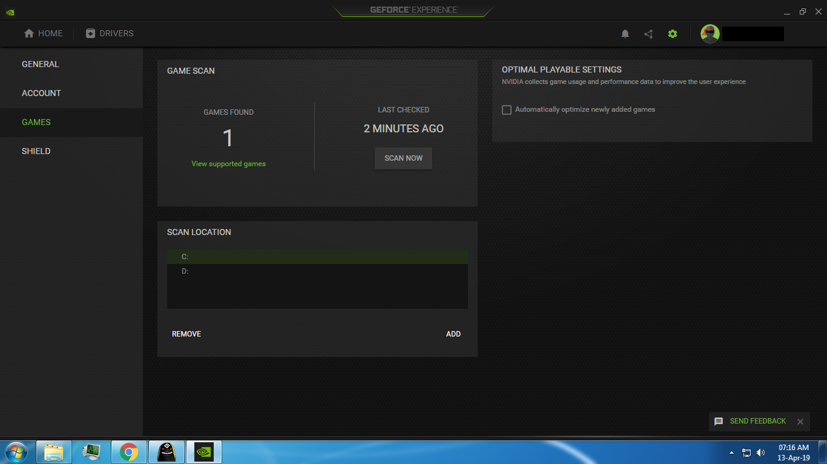
Task: Select SHIELD in the sidebar
Action: tap(36, 151)
